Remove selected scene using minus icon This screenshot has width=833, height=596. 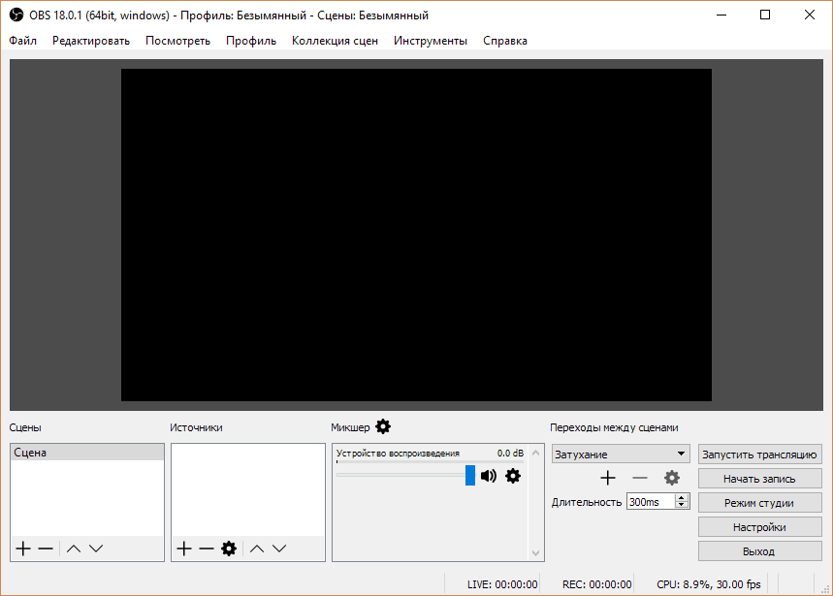pyautogui.click(x=45, y=549)
